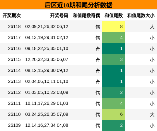The image size is (157, 131).
Task: Click green cell value 4 in row 26117
Action: point(114,37)
